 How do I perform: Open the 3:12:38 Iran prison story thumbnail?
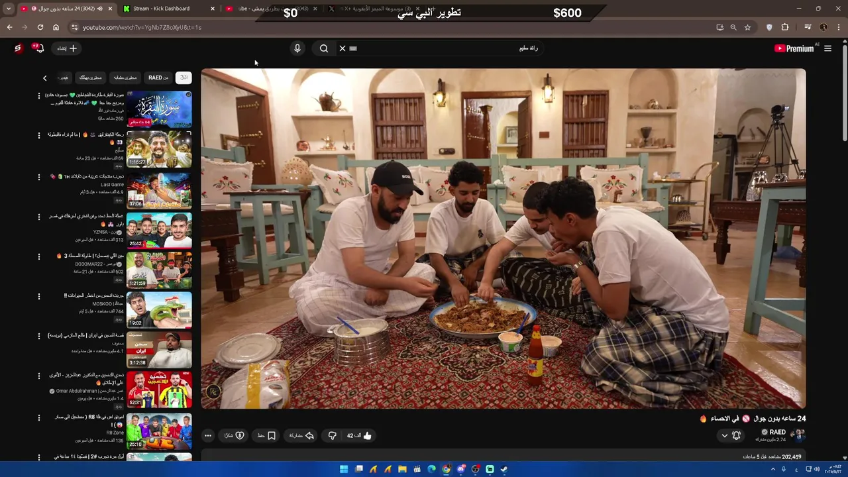coord(159,349)
